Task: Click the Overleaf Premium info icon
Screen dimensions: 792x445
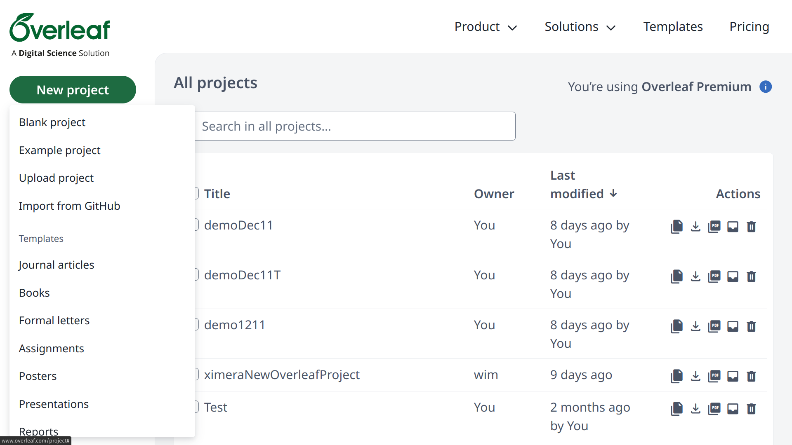Action: (766, 87)
